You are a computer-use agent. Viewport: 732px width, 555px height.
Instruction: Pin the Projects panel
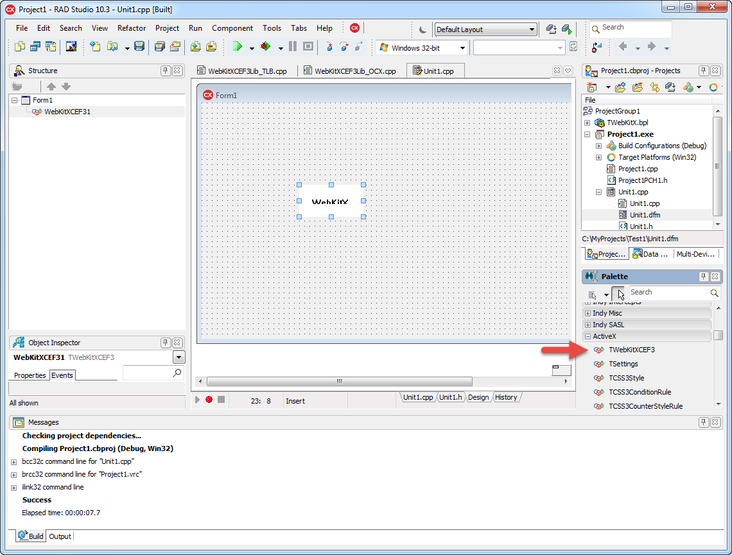(704, 71)
